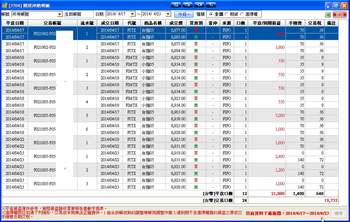The image size is (350, 222).
Task: Click the net total 19,752
Action: tap(331, 201)
